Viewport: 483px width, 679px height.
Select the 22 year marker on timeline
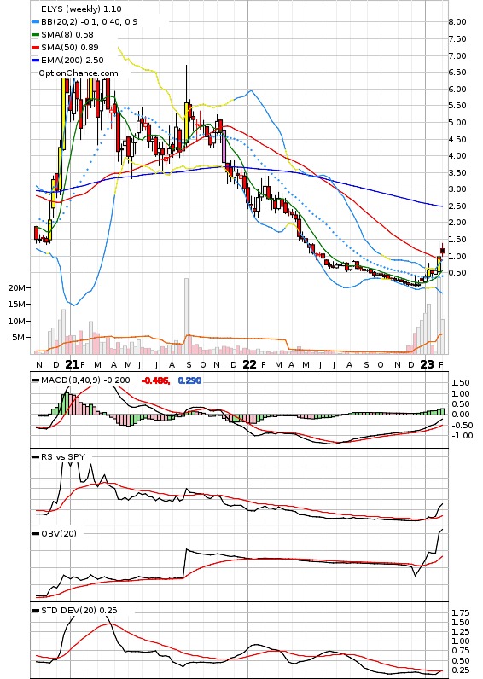[249, 364]
